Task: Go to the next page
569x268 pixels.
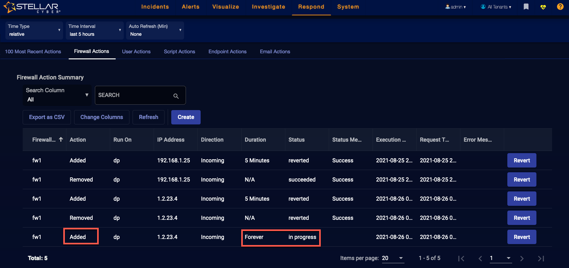Action: coord(522,258)
